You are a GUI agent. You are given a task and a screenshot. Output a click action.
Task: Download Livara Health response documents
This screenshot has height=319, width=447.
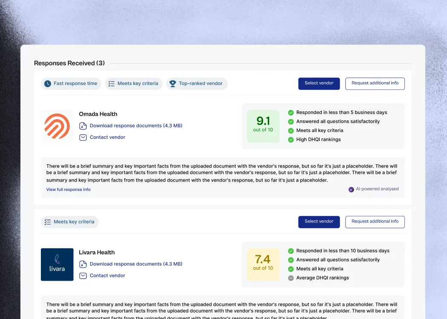136,264
